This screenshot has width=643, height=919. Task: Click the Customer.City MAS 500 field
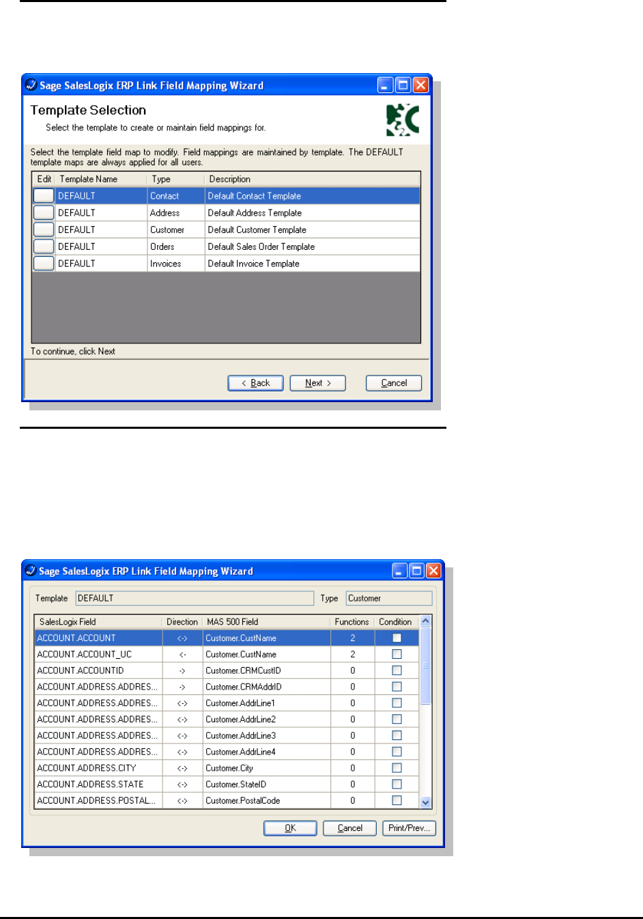(x=266, y=768)
